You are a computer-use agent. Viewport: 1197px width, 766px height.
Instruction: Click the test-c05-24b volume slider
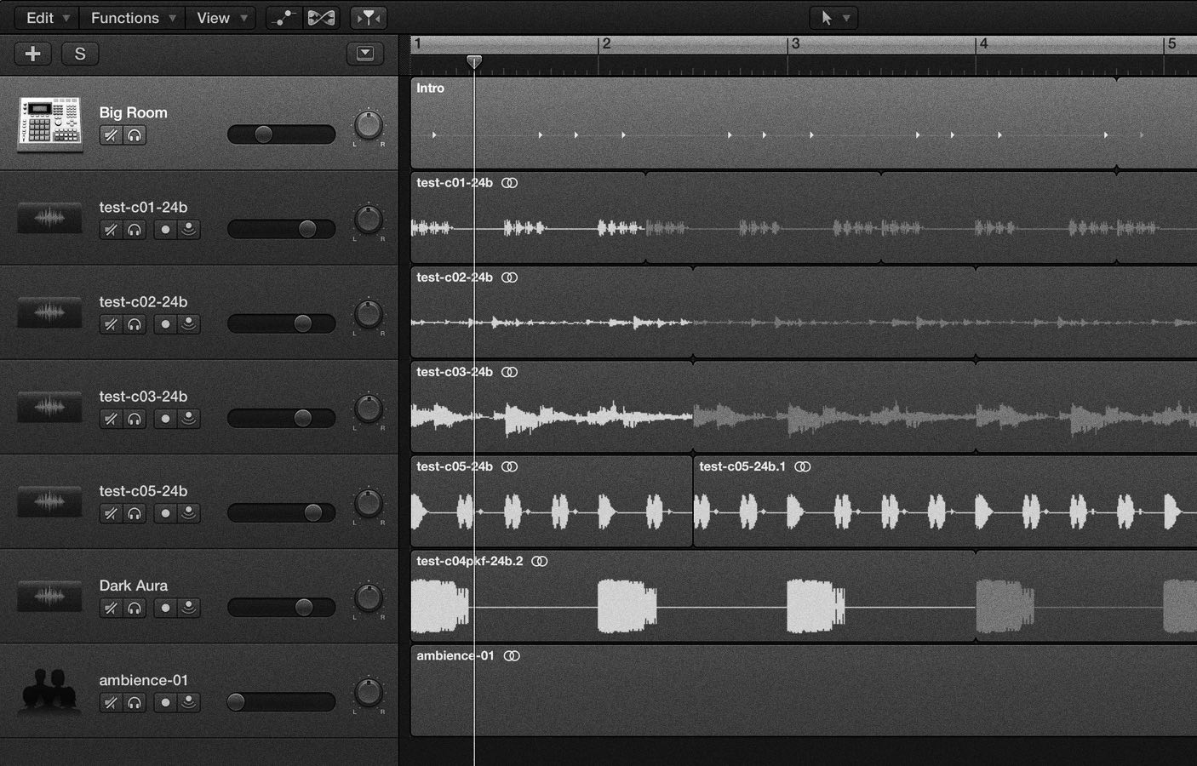coord(281,512)
